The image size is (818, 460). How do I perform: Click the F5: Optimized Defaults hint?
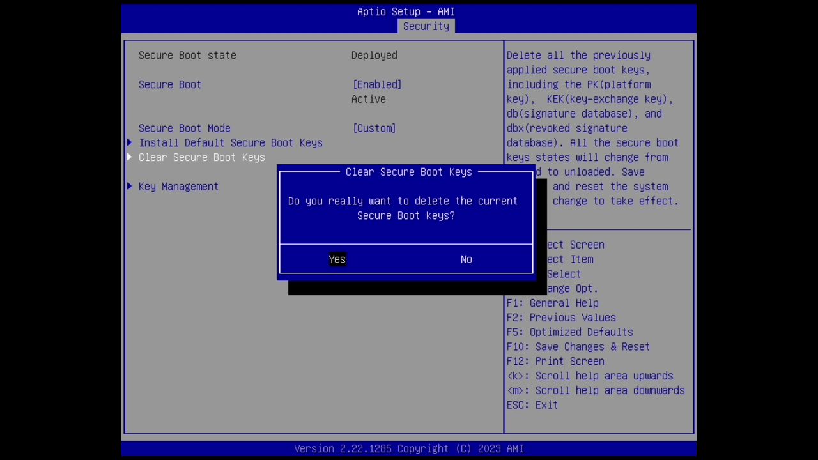[569, 332]
